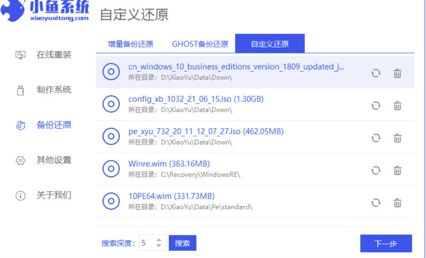Delete Winre.wim using its trash icon
426x258 pixels.
point(397,170)
